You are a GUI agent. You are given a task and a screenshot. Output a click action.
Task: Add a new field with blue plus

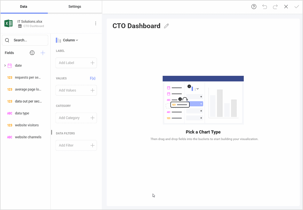(43, 53)
